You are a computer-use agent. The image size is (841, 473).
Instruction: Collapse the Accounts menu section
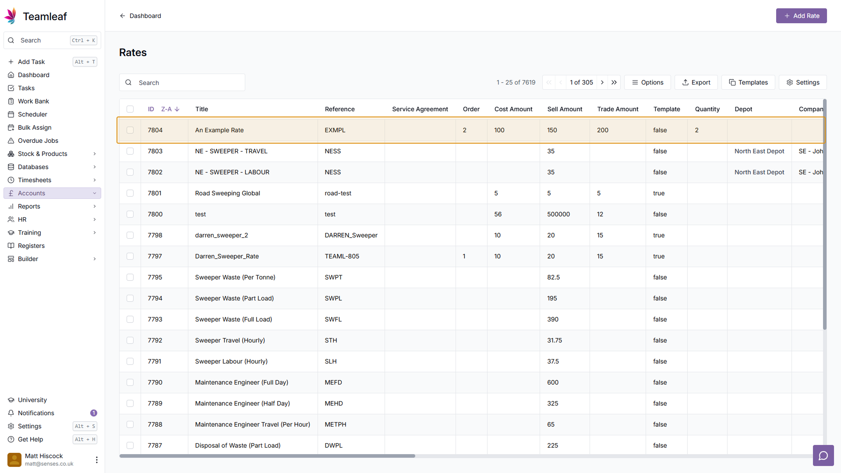click(94, 193)
